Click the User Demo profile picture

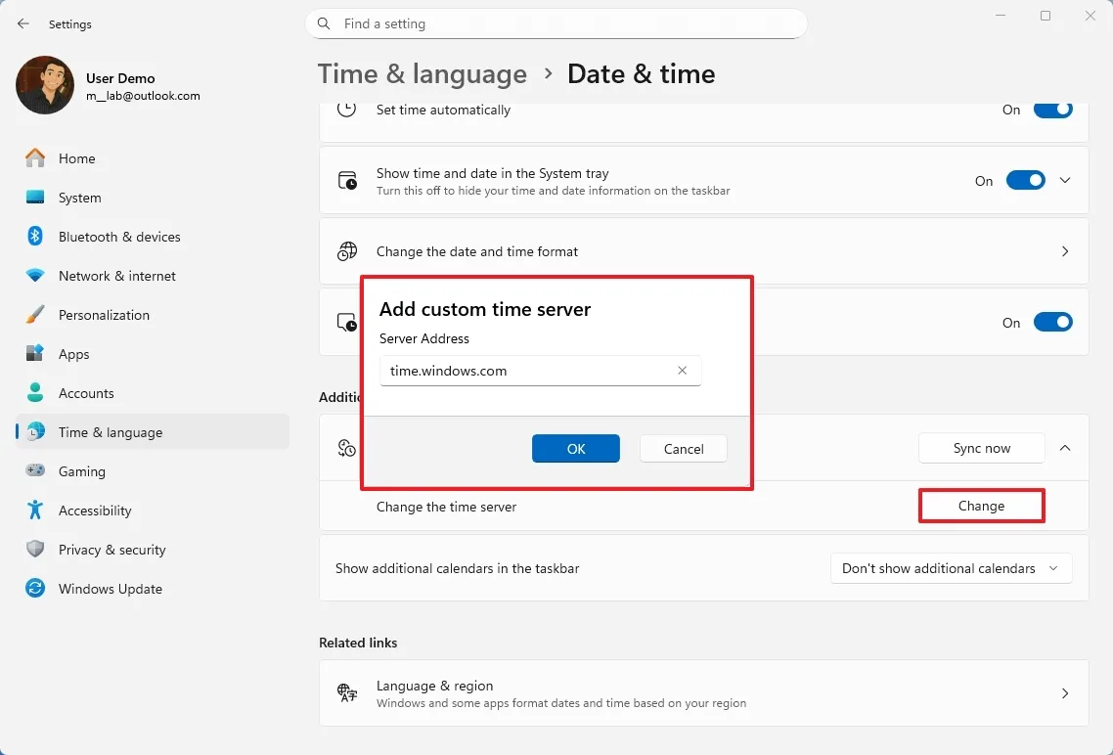pos(45,85)
